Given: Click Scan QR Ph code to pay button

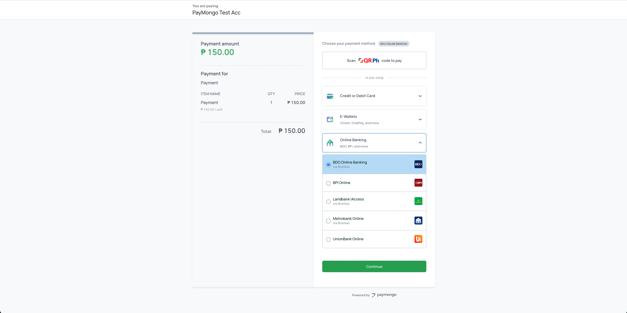Looking at the screenshot, I should [374, 61].
